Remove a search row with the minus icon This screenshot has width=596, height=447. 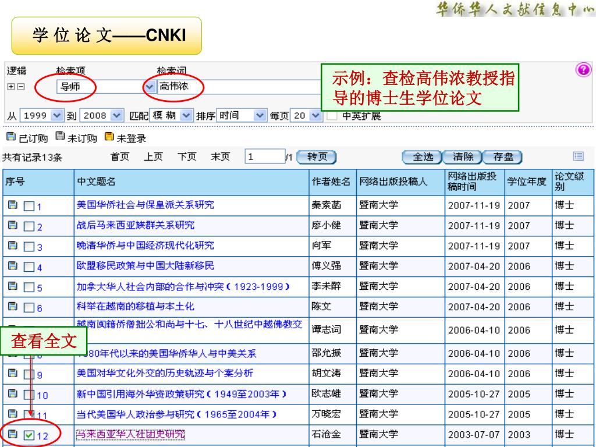click(21, 87)
